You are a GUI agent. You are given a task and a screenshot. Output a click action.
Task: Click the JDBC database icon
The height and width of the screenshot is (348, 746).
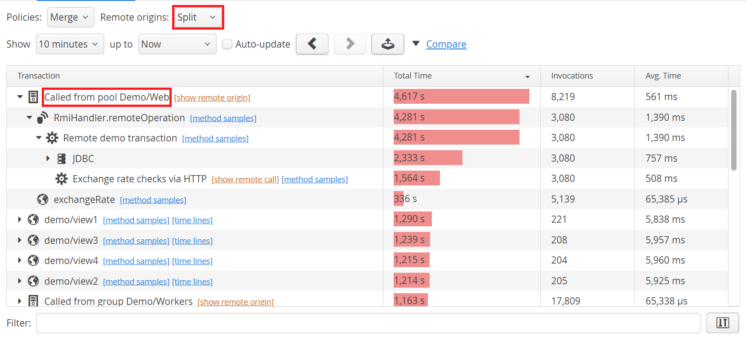62,159
